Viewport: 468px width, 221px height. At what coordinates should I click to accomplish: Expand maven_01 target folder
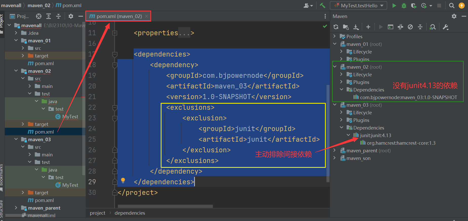[x=23, y=56]
